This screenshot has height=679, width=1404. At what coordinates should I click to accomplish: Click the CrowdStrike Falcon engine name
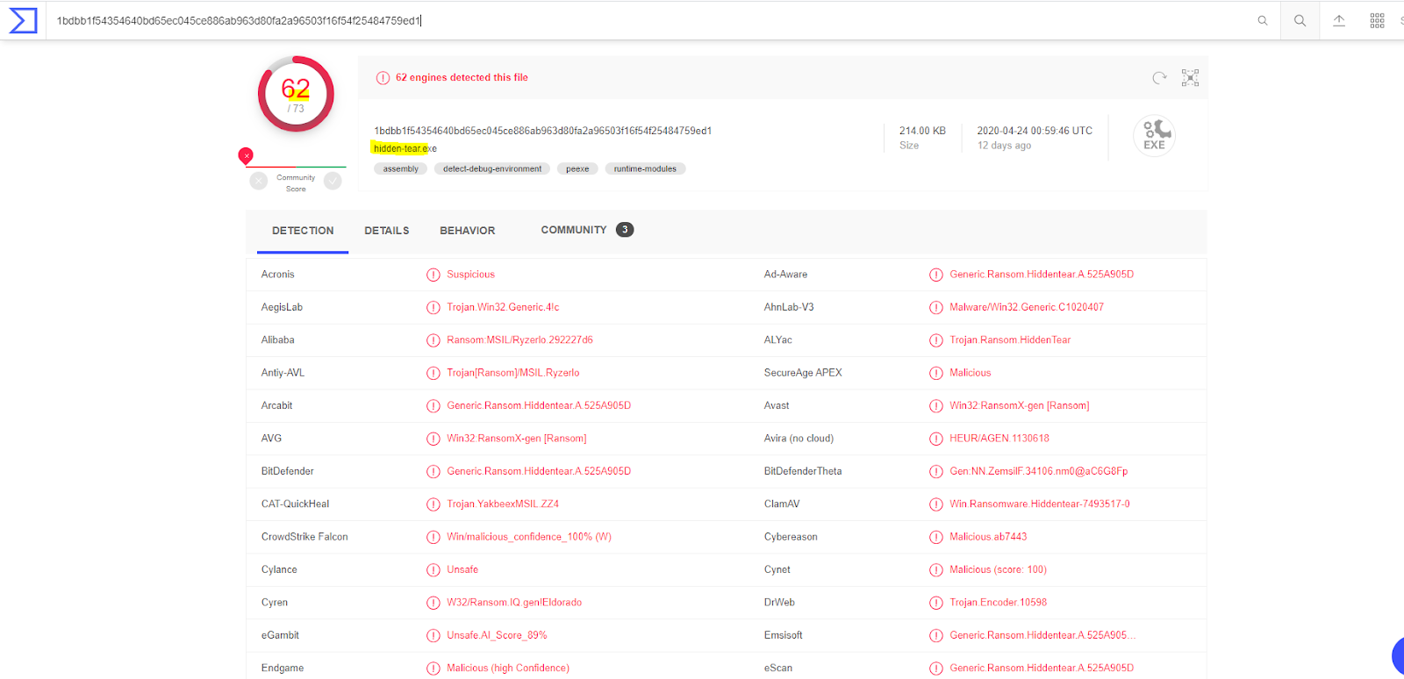pos(304,536)
